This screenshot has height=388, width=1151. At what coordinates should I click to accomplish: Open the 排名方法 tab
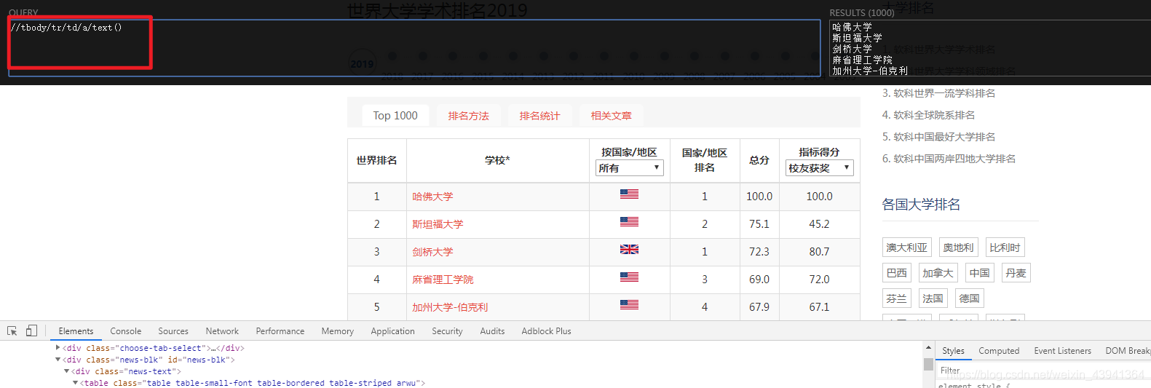[x=469, y=116]
